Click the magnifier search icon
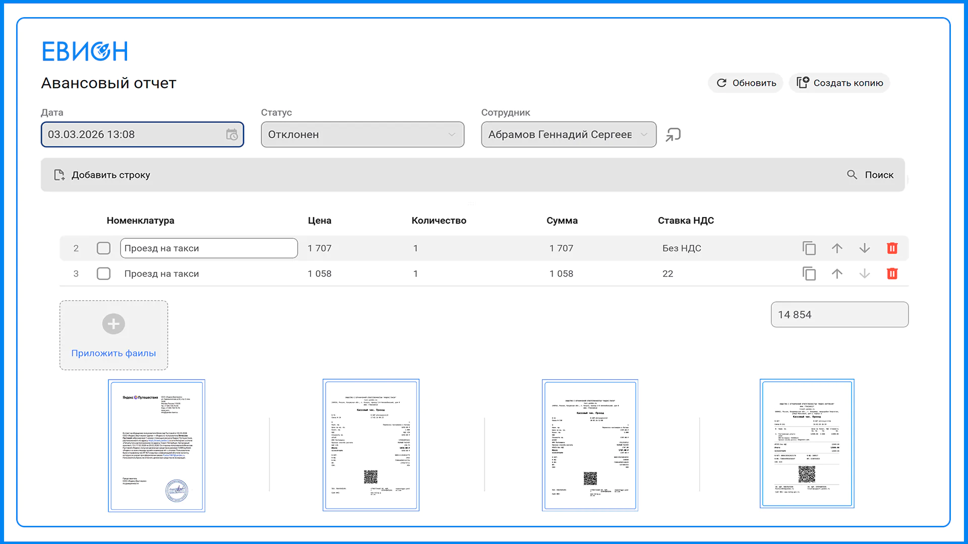Image resolution: width=968 pixels, height=544 pixels. tap(852, 174)
